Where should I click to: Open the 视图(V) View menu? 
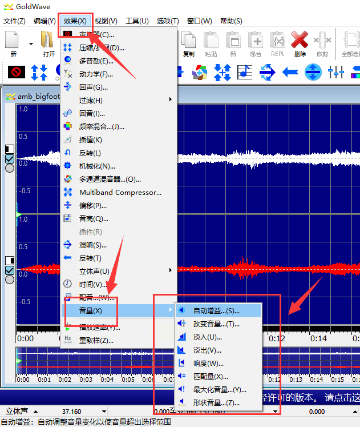pos(106,21)
